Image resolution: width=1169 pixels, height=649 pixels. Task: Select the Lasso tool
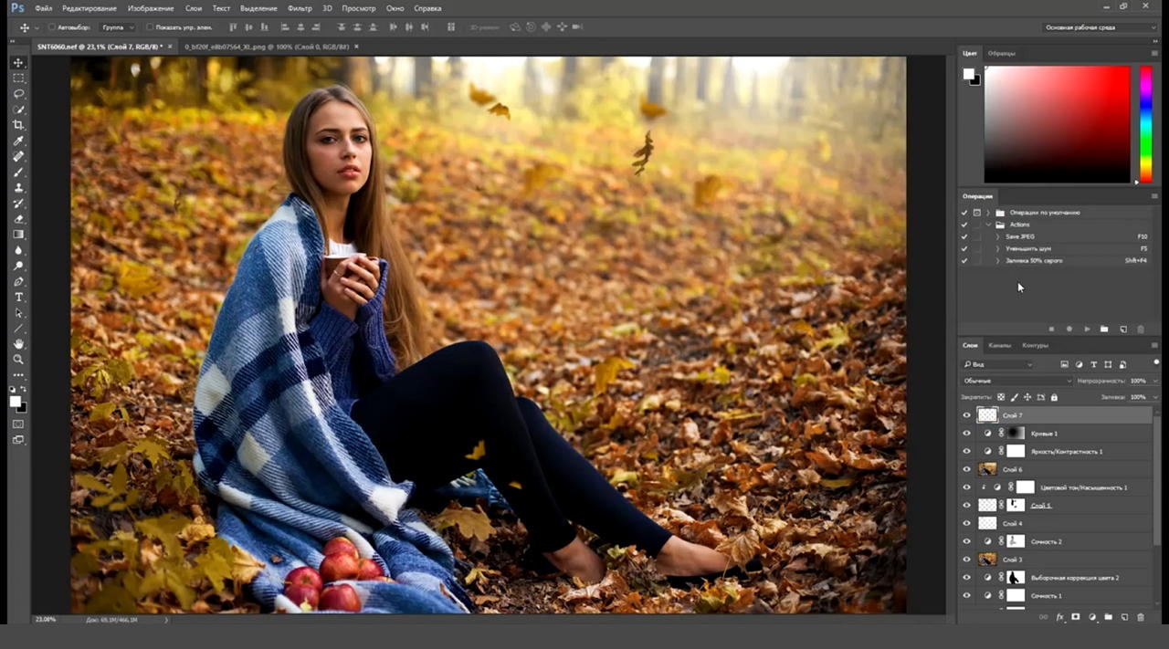coord(18,94)
